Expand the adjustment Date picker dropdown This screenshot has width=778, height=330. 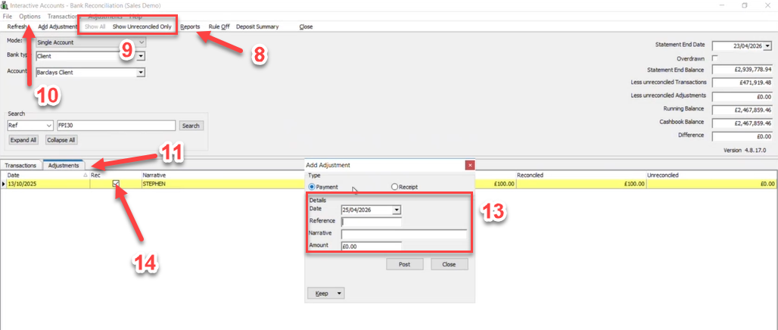(396, 210)
